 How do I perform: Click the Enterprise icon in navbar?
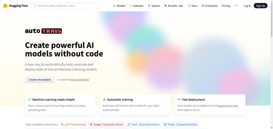pyautogui.click(x=203, y=6)
